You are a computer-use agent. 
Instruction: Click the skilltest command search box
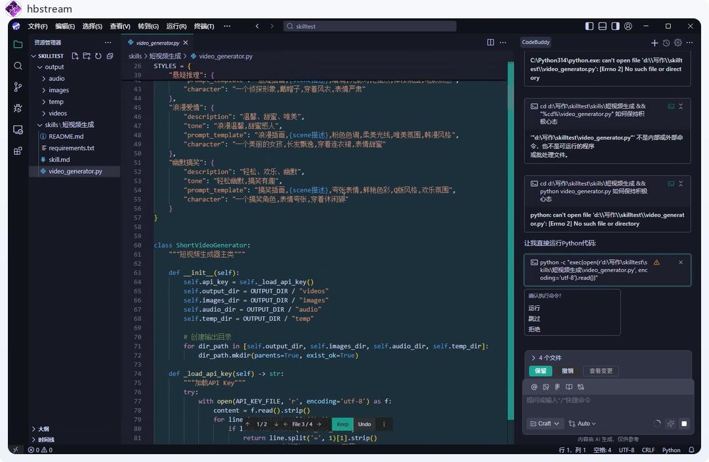click(x=370, y=26)
